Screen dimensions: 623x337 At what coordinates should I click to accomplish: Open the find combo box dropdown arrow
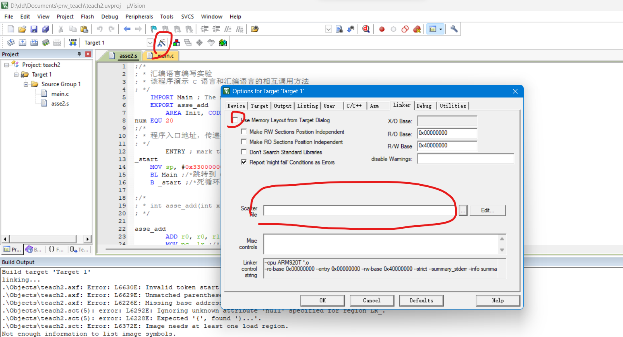328,29
